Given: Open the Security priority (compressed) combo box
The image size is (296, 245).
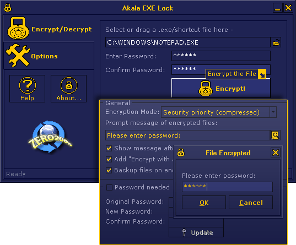Looking at the screenshot, I should pyautogui.click(x=219, y=112).
